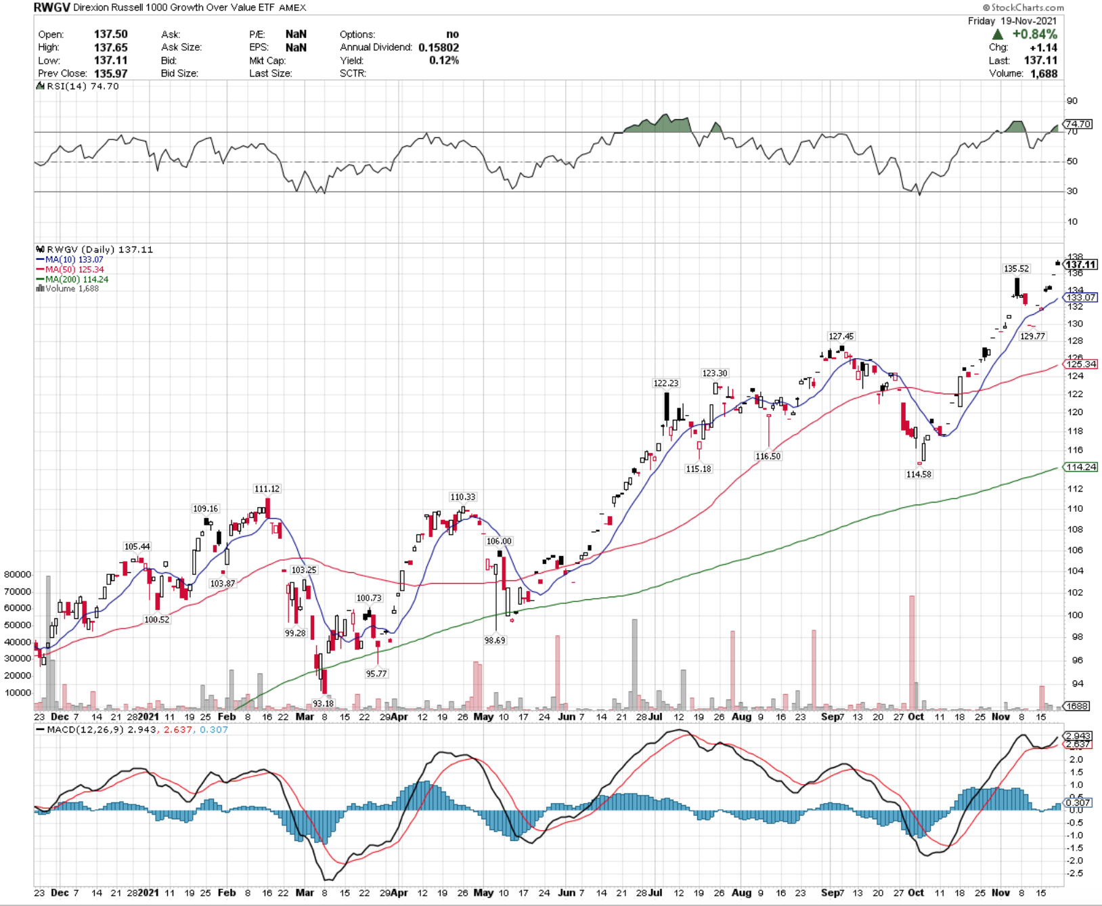Click the Annual Dividend value 0.15802
1102x906 pixels.
439,47
